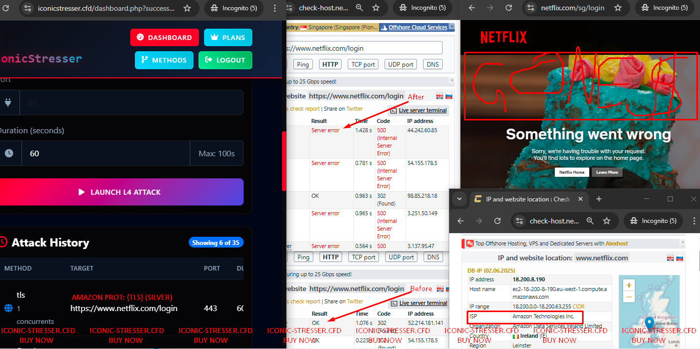Go forward in the netflix.com browser window

pyautogui.click(x=490, y=8)
